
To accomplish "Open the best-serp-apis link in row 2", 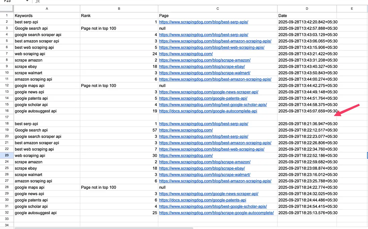I will [203, 22].
